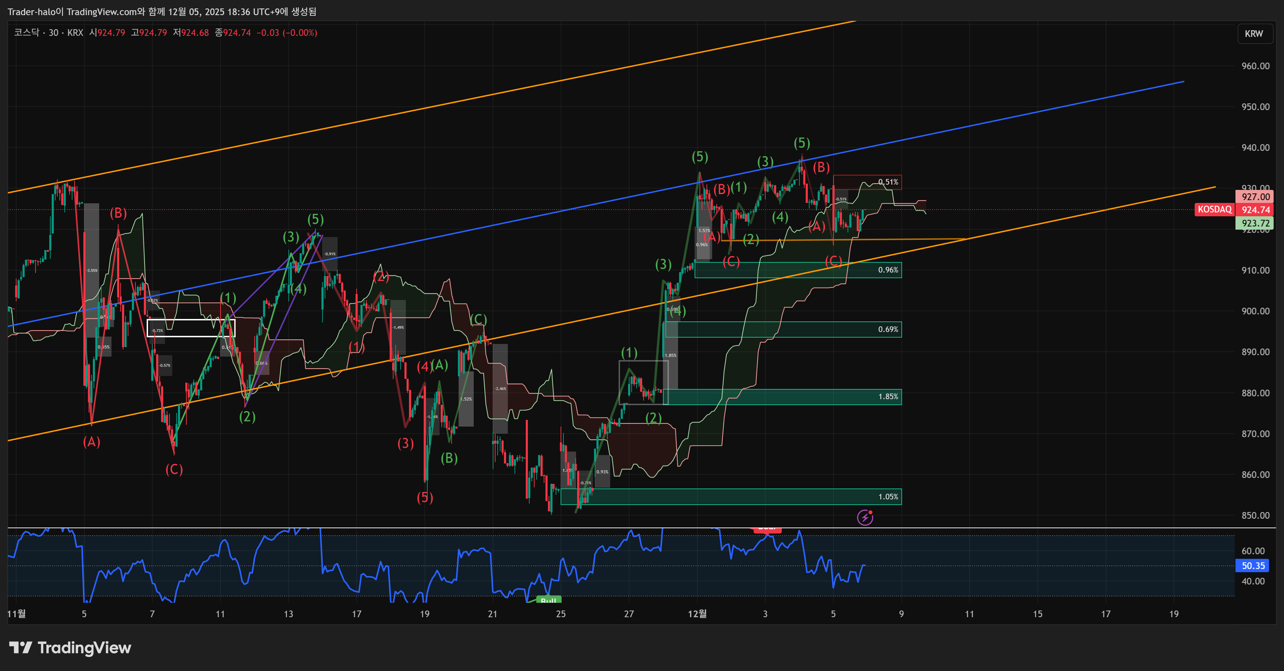This screenshot has height=671, width=1284.
Task: Click the 9 date axis label
Action: [901, 614]
